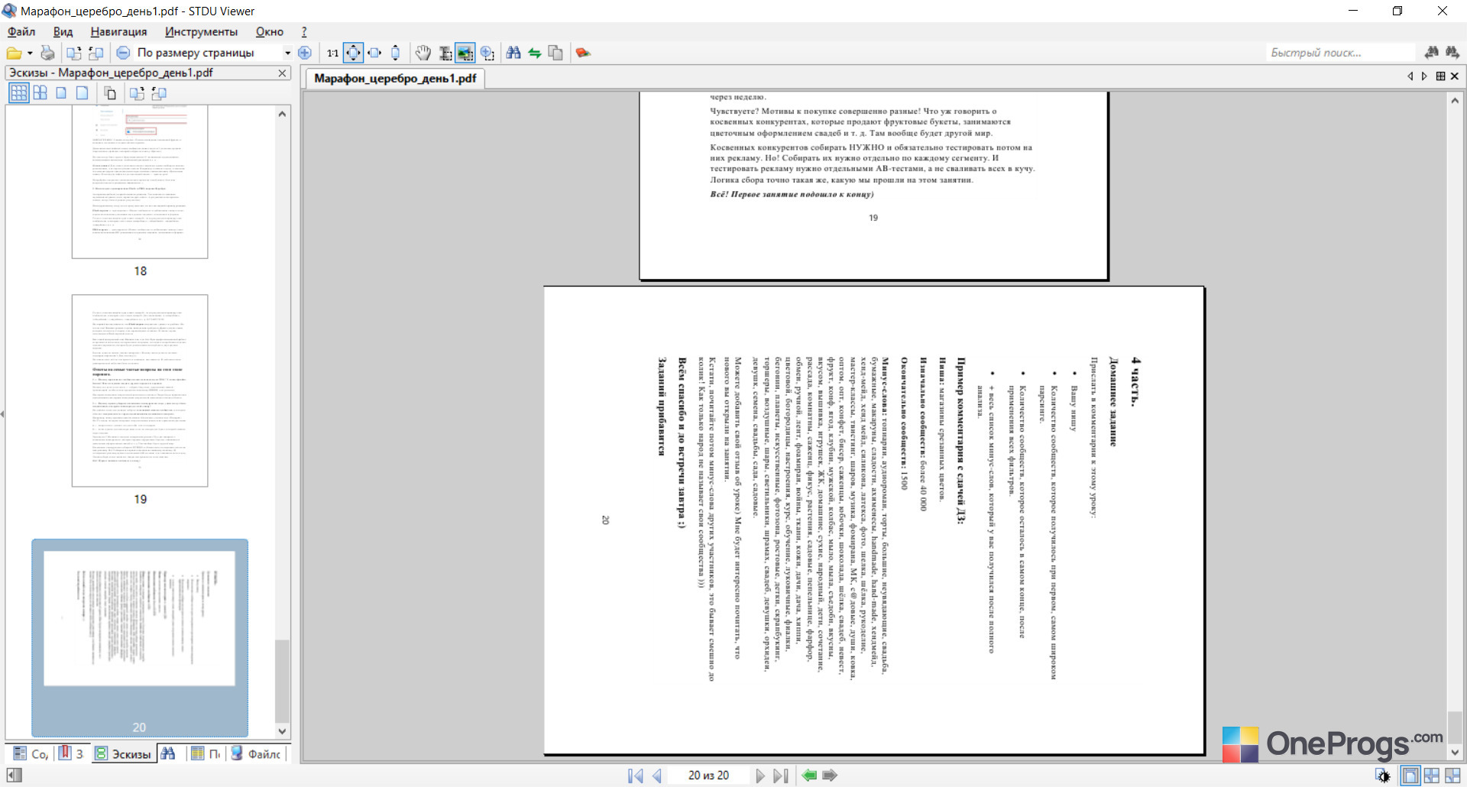This screenshot has height=787, width=1467.
Task: Select page 20 thumbnail
Action: point(140,638)
